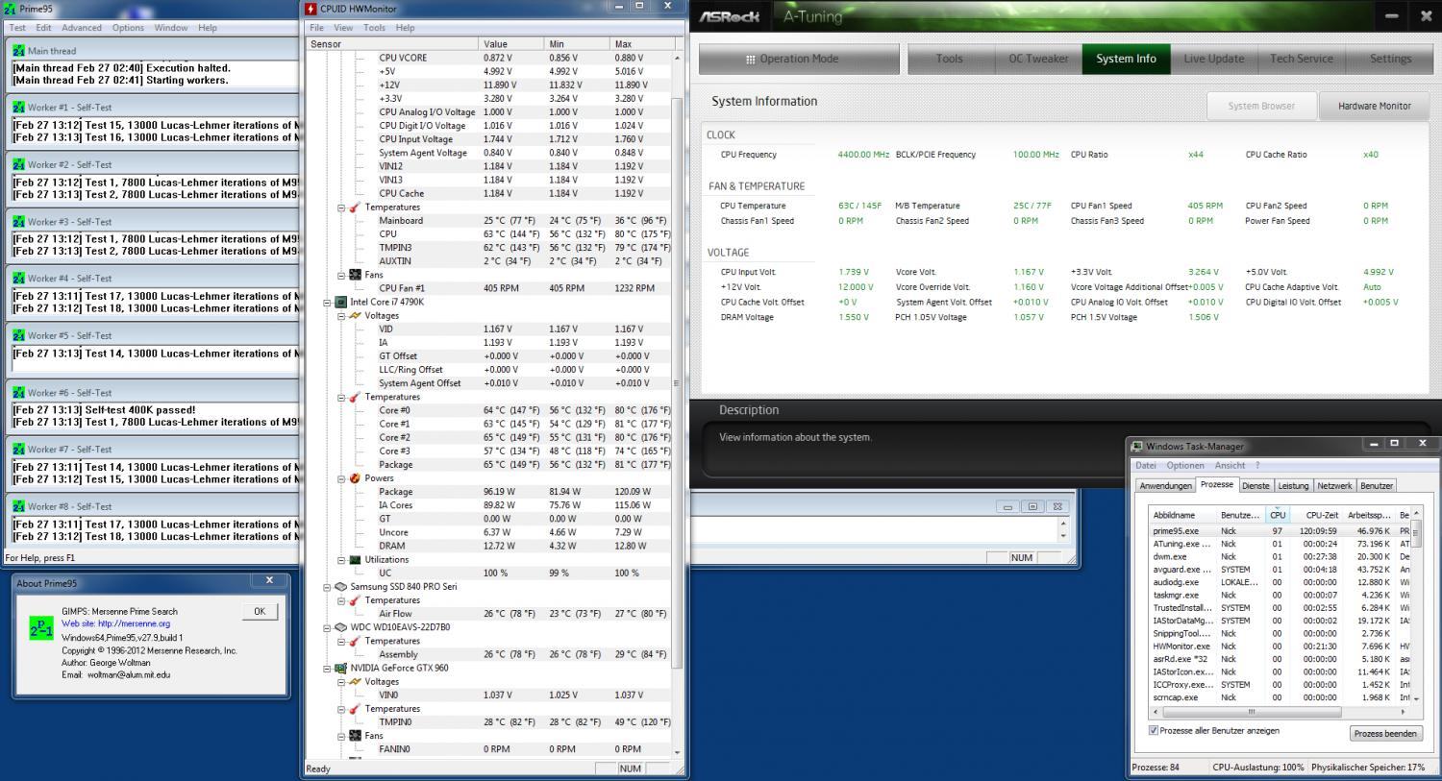Open the Tools menu in HWMonitor
1442x781 pixels.
(x=375, y=28)
